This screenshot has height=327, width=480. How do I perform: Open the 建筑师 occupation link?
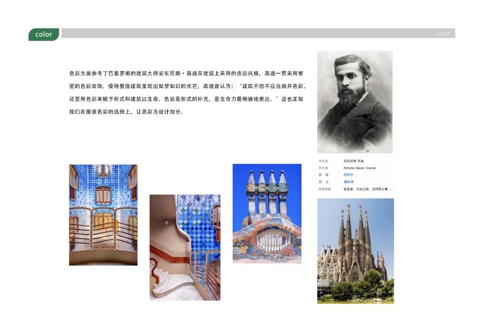coord(349,182)
